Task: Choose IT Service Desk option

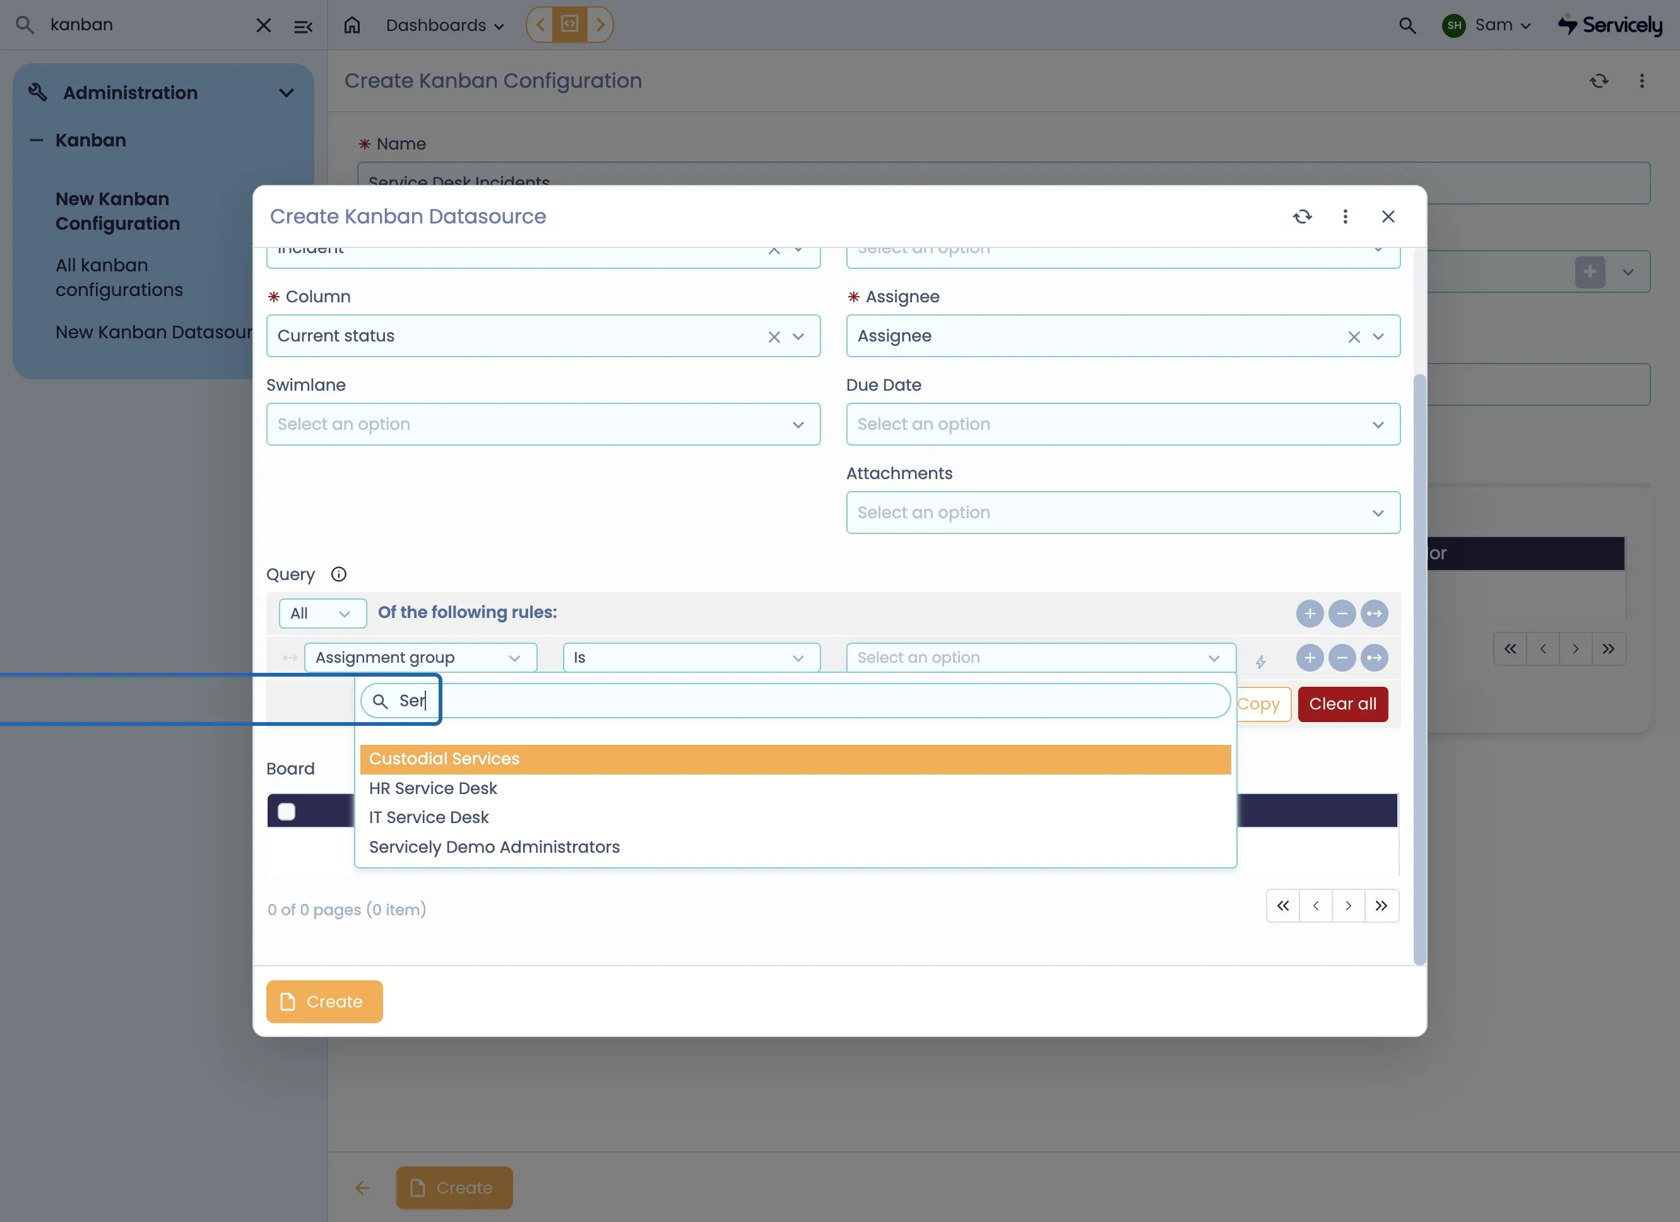Action: click(x=795, y=817)
